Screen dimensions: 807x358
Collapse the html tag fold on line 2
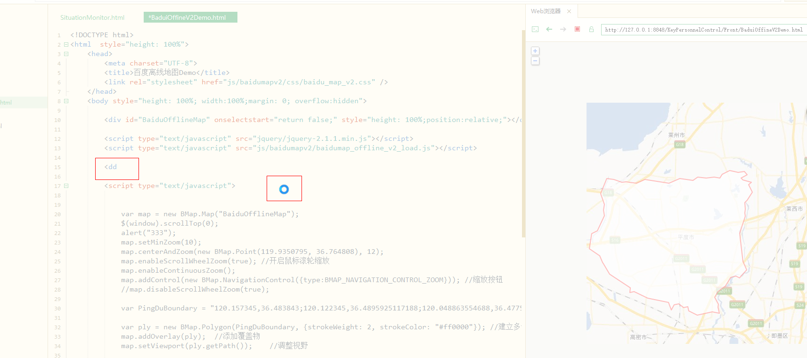click(66, 45)
